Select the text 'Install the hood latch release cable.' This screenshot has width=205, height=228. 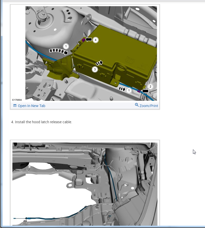tap(43, 122)
